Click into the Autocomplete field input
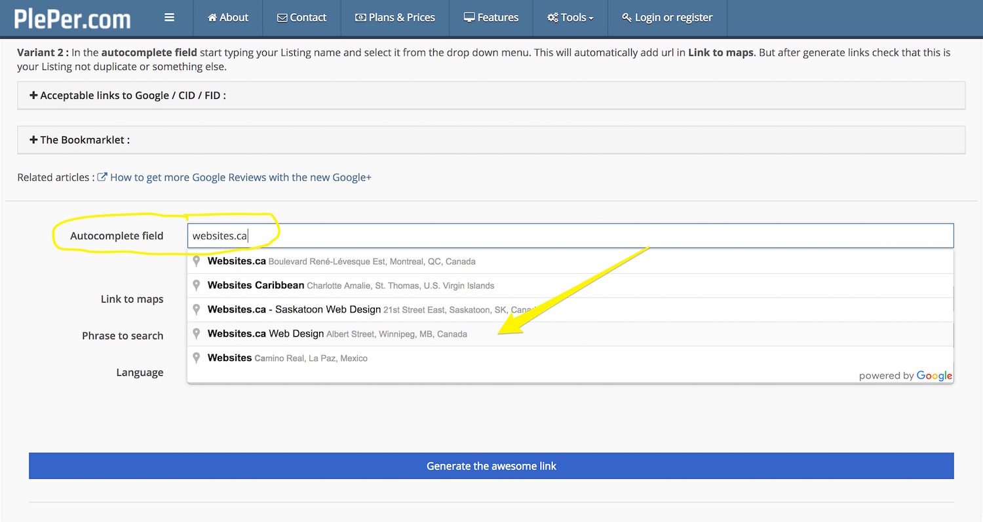This screenshot has width=983, height=522. pos(570,236)
